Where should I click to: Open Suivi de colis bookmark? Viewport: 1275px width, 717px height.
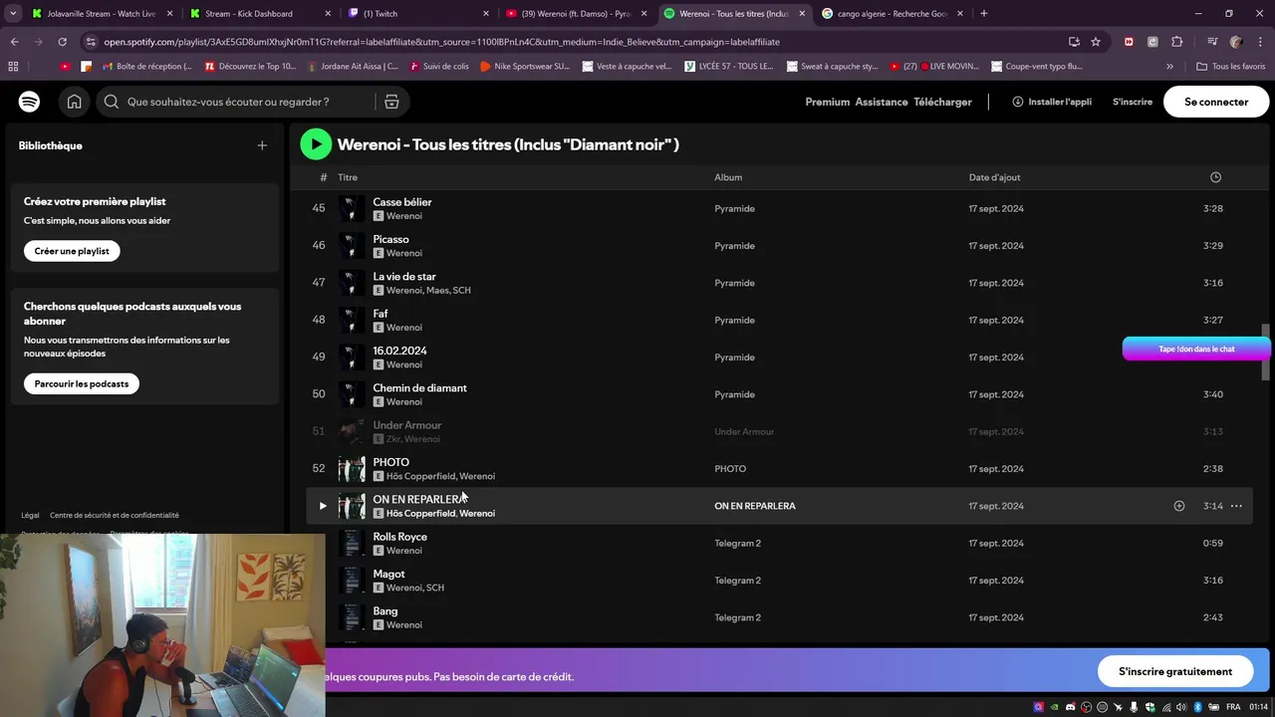pyautogui.click(x=438, y=67)
